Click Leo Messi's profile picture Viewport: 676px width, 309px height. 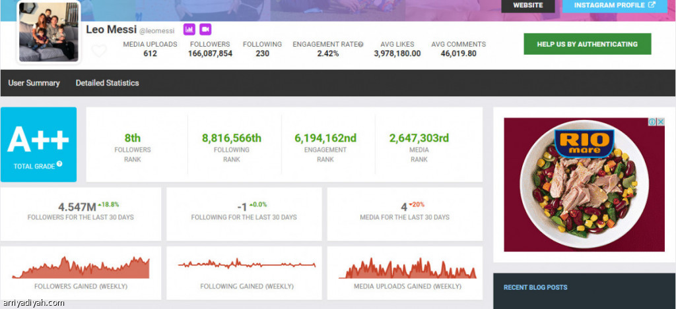[x=49, y=32]
